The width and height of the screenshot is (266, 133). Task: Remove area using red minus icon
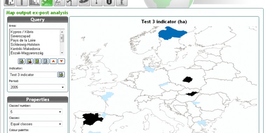tap(29, 61)
